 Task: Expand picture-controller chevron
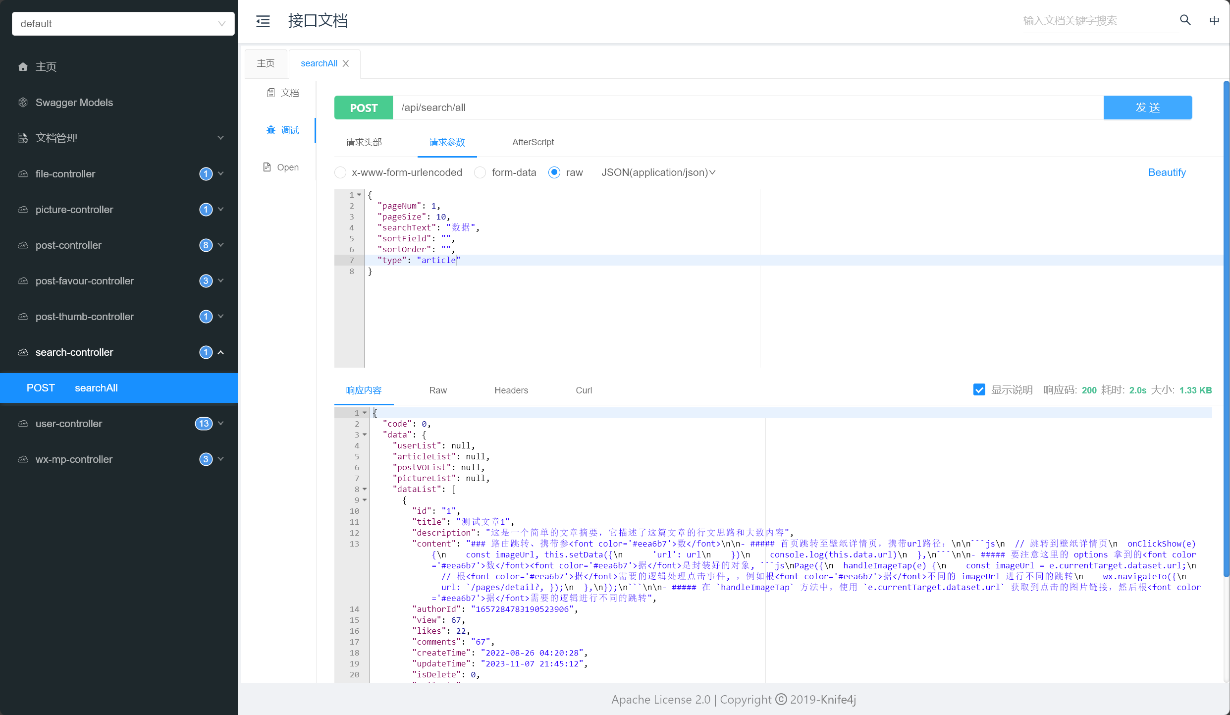pyautogui.click(x=221, y=209)
